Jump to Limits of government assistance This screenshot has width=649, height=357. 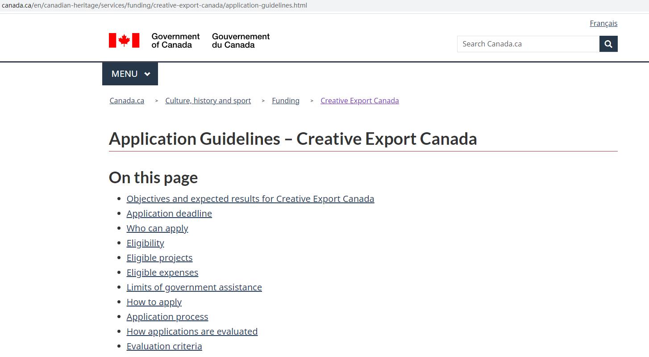click(x=194, y=287)
